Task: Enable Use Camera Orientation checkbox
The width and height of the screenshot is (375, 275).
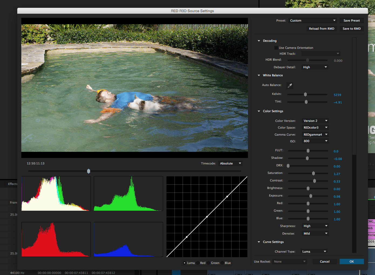Action: pyautogui.click(x=276, y=48)
